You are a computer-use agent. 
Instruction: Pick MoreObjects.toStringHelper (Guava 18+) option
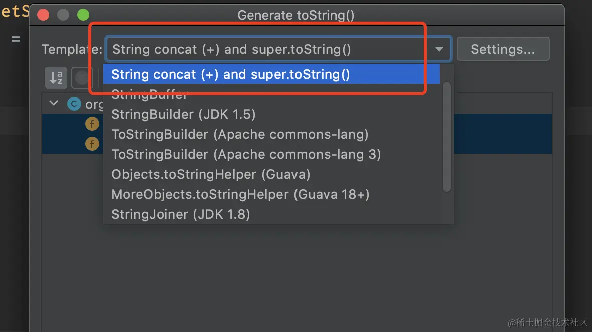(x=240, y=194)
